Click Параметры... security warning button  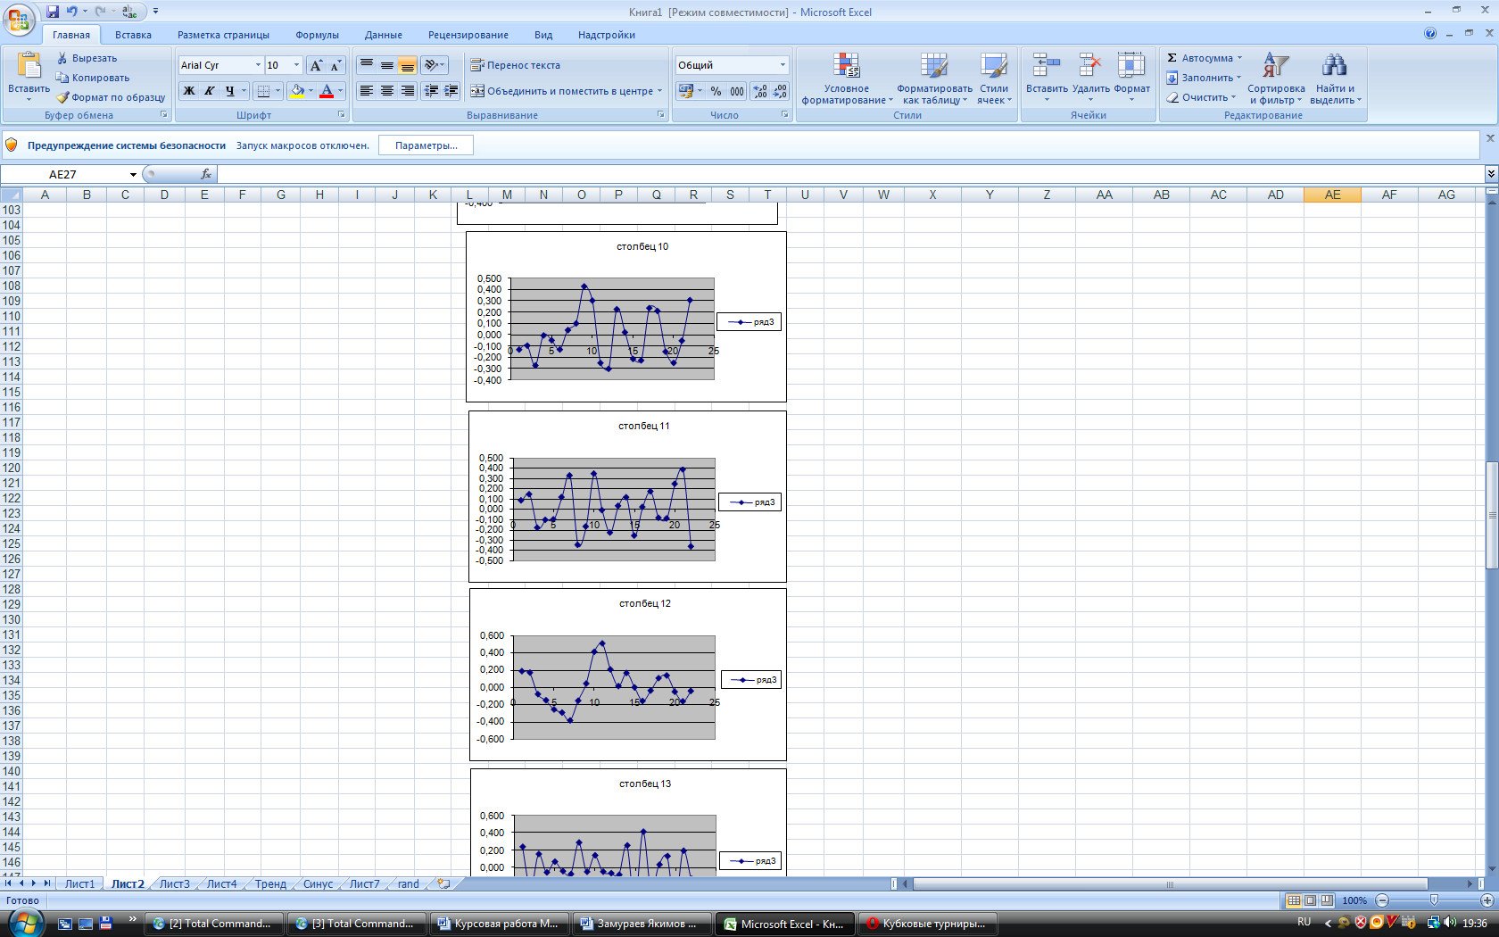pyautogui.click(x=426, y=145)
